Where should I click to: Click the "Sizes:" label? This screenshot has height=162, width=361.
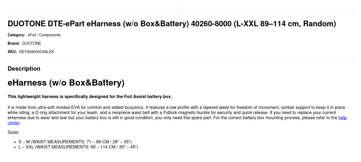tap(14, 132)
